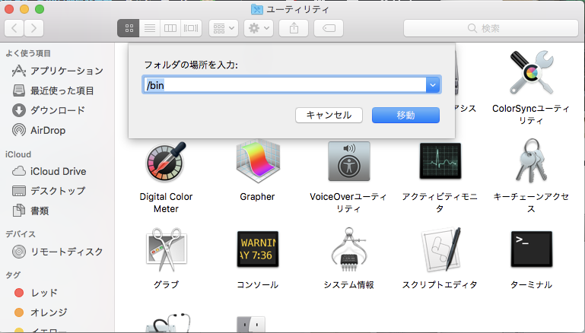The width and height of the screenshot is (585, 333).
Task: Click the コンソール label
Action: point(257,285)
